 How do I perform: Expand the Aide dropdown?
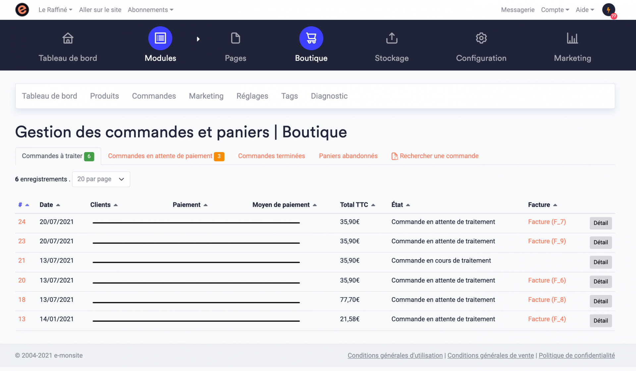click(x=585, y=10)
